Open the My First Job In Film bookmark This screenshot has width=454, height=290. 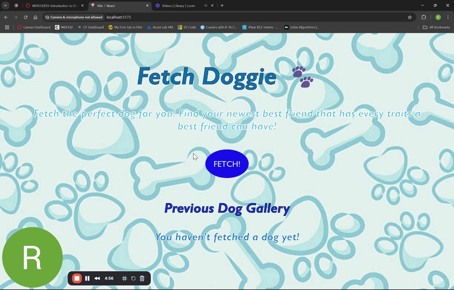coord(125,27)
